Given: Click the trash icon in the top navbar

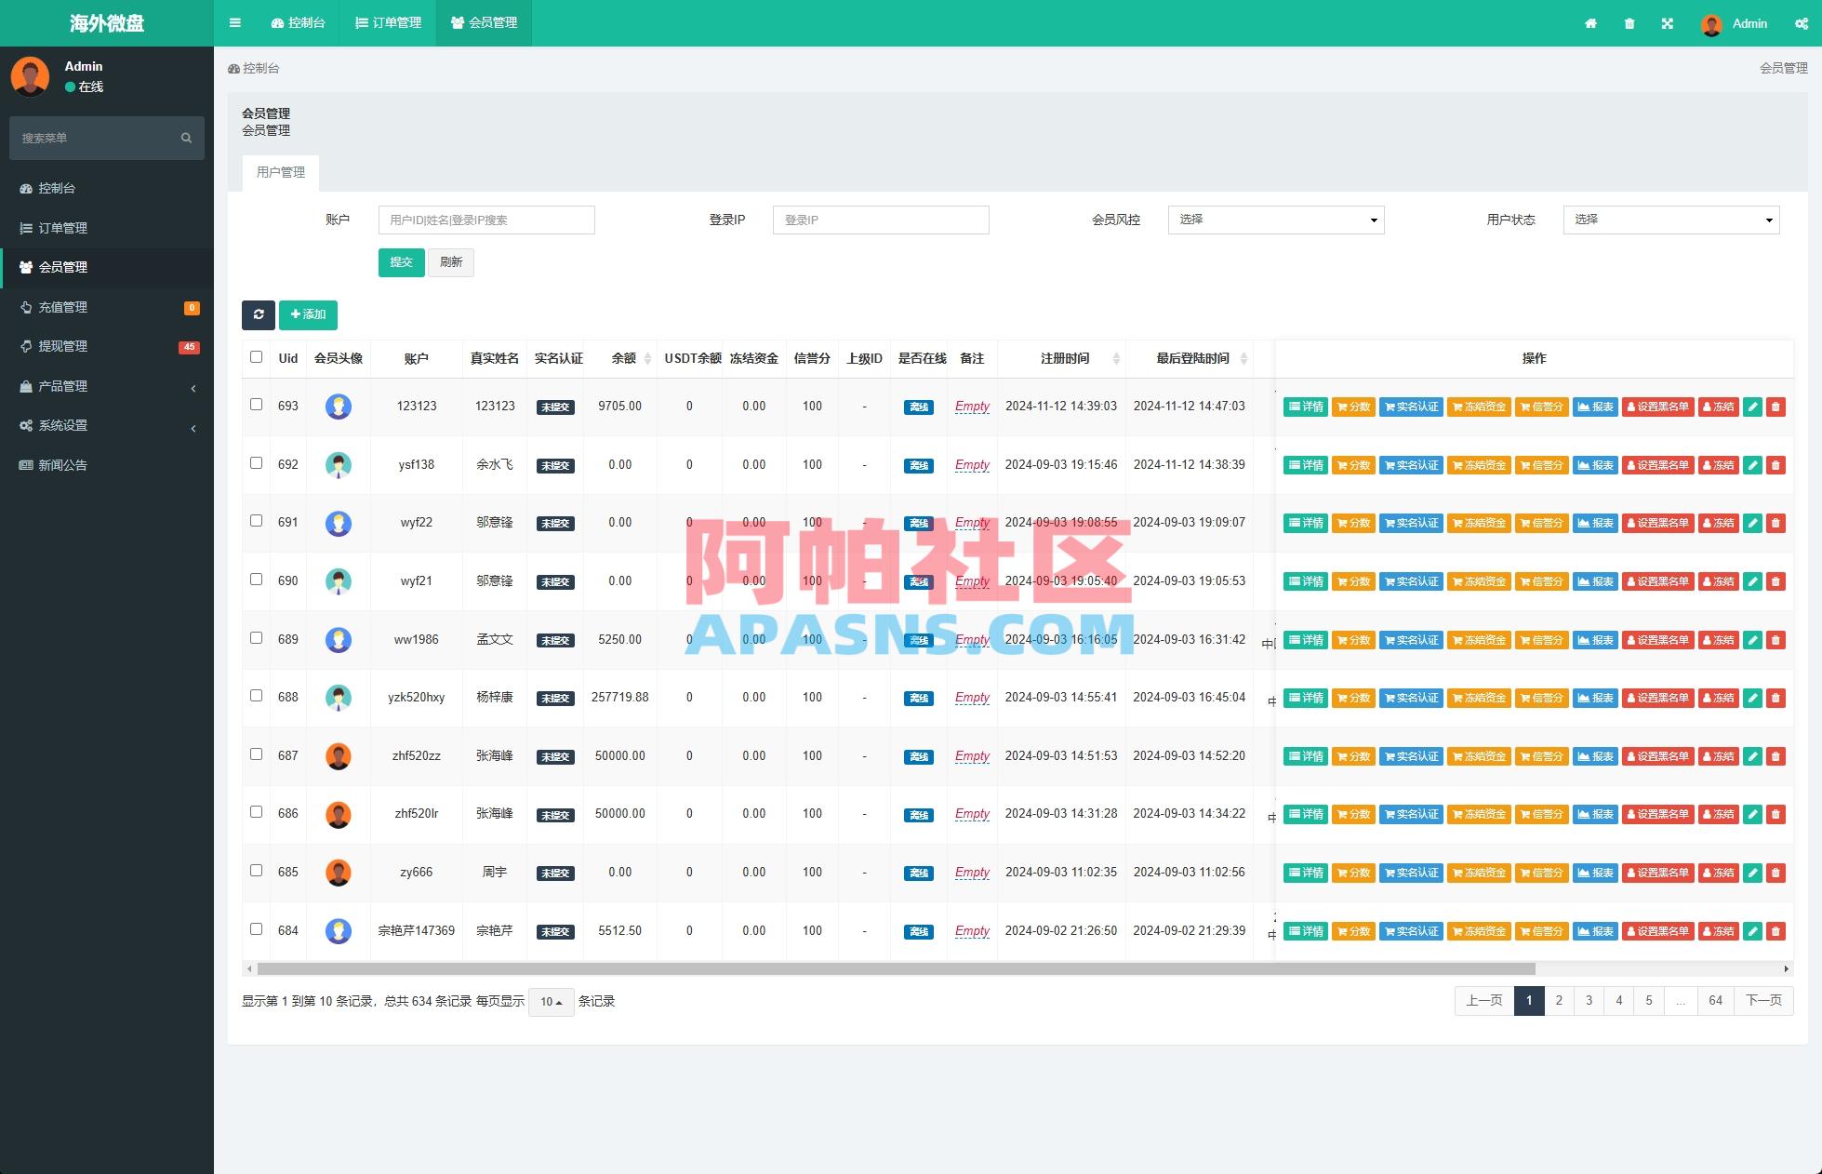Looking at the screenshot, I should (1629, 23).
